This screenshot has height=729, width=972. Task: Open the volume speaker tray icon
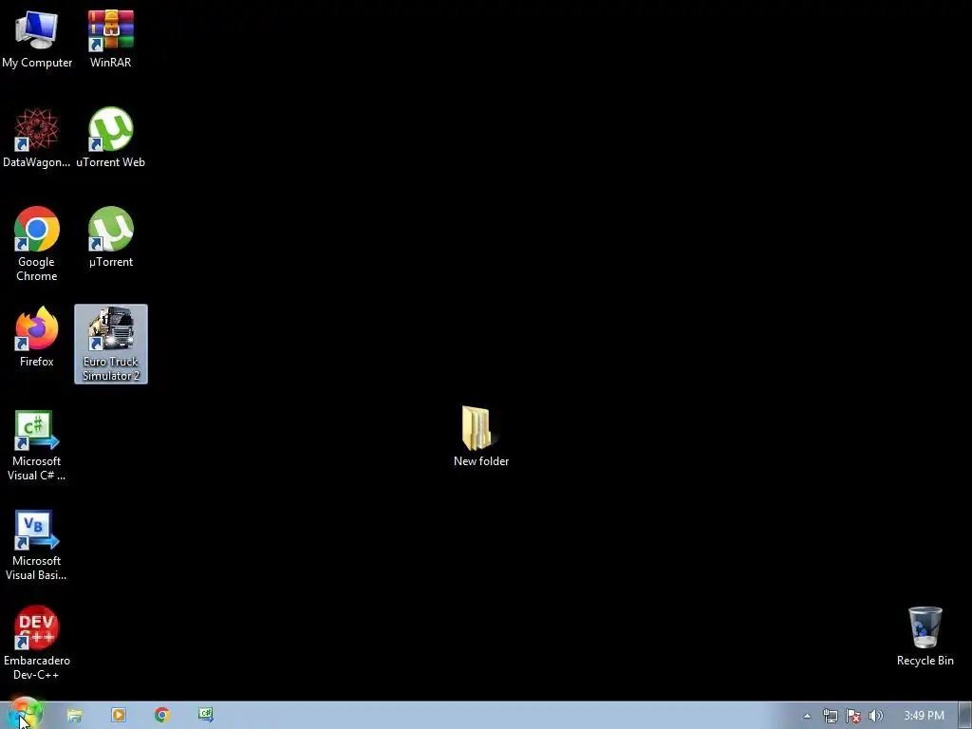(875, 716)
